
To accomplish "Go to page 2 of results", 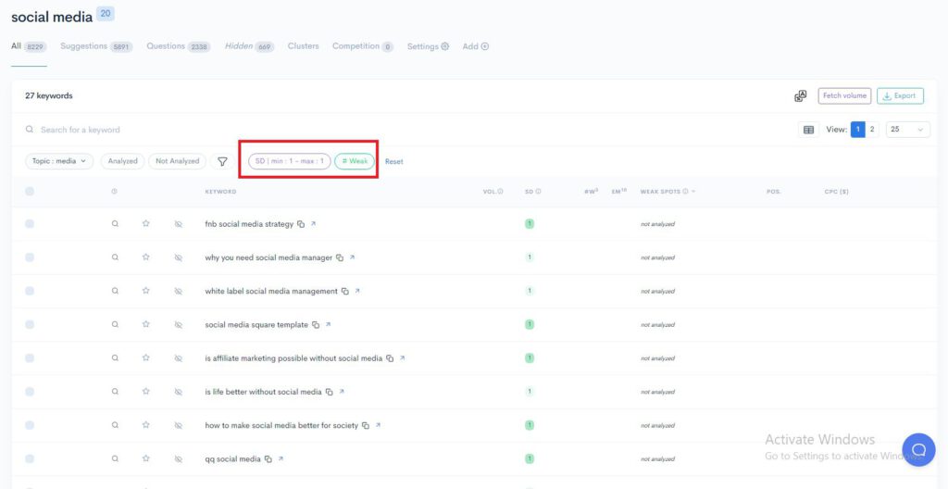I will click(872, 130).
